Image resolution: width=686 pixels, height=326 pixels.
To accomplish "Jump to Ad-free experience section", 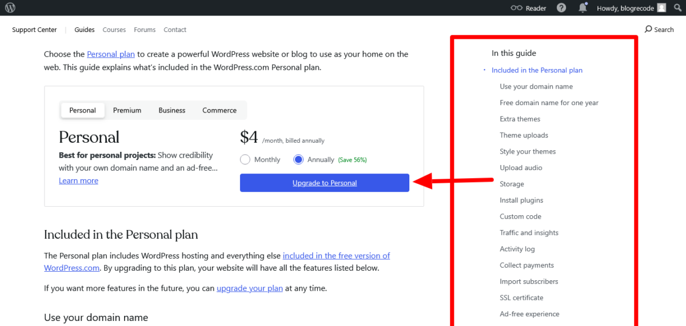I will [x=529, y=314].
